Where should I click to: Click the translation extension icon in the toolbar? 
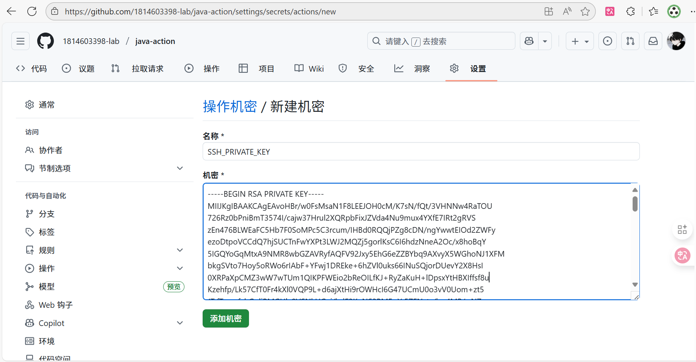click(609, 11)
